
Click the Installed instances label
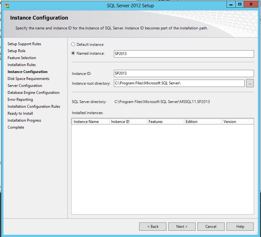[x=87, y=113]
